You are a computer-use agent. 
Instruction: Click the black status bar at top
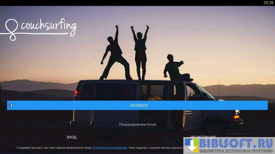pyautogui.click(x=136, y=3)
